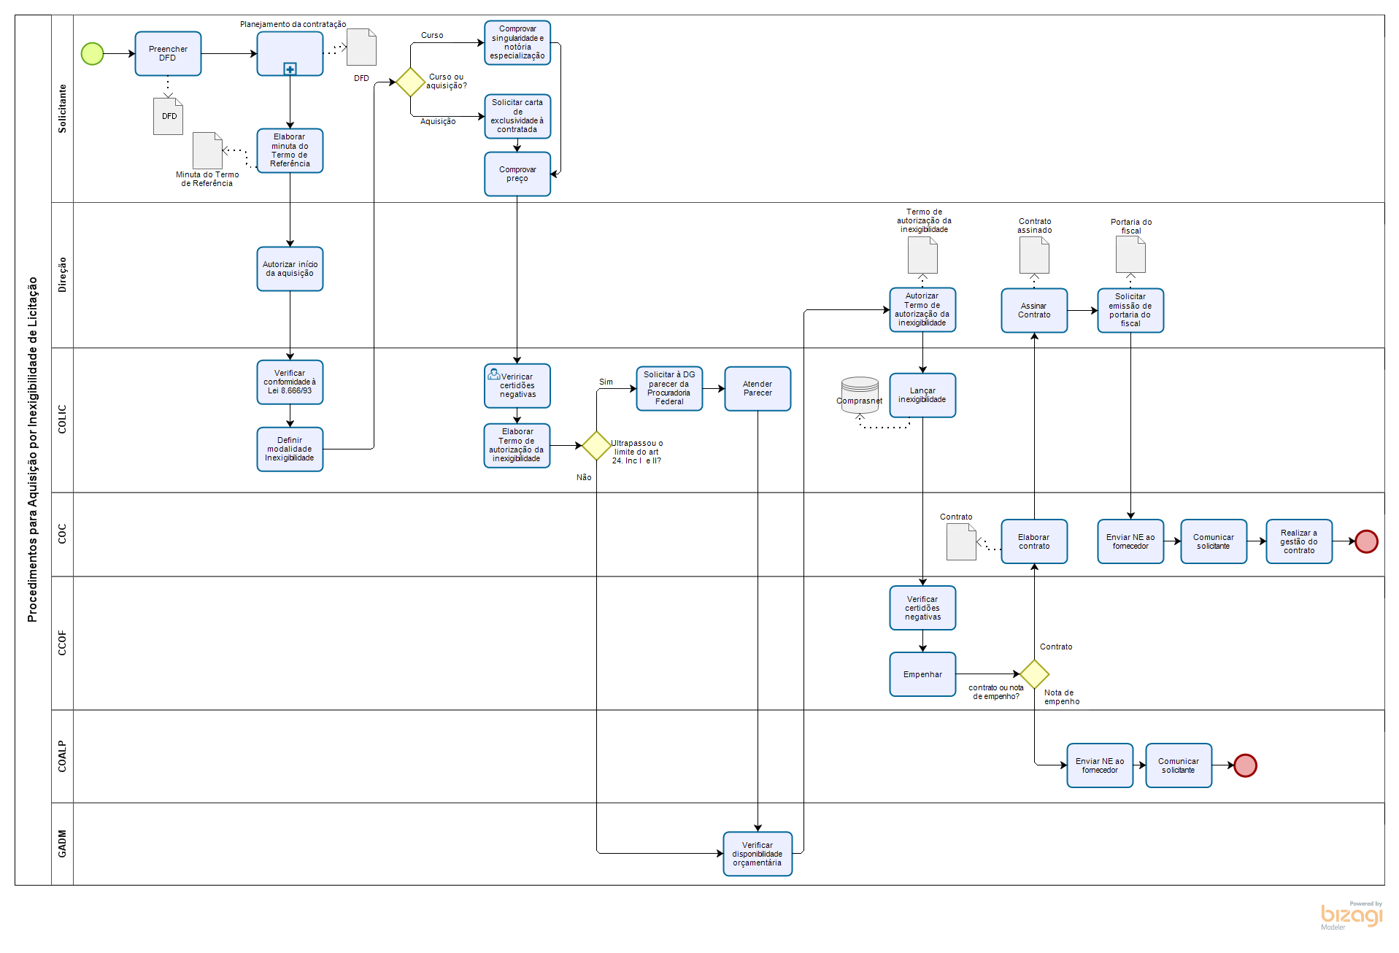1399x953 pixels.
Task: Click the green start event circle
Action: (93, 54)
